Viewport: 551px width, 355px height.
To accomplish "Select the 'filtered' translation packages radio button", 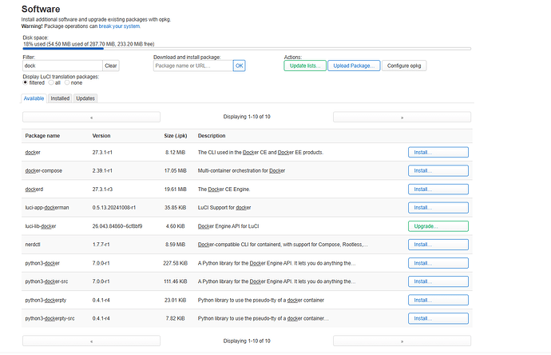I will click(26, 82).
